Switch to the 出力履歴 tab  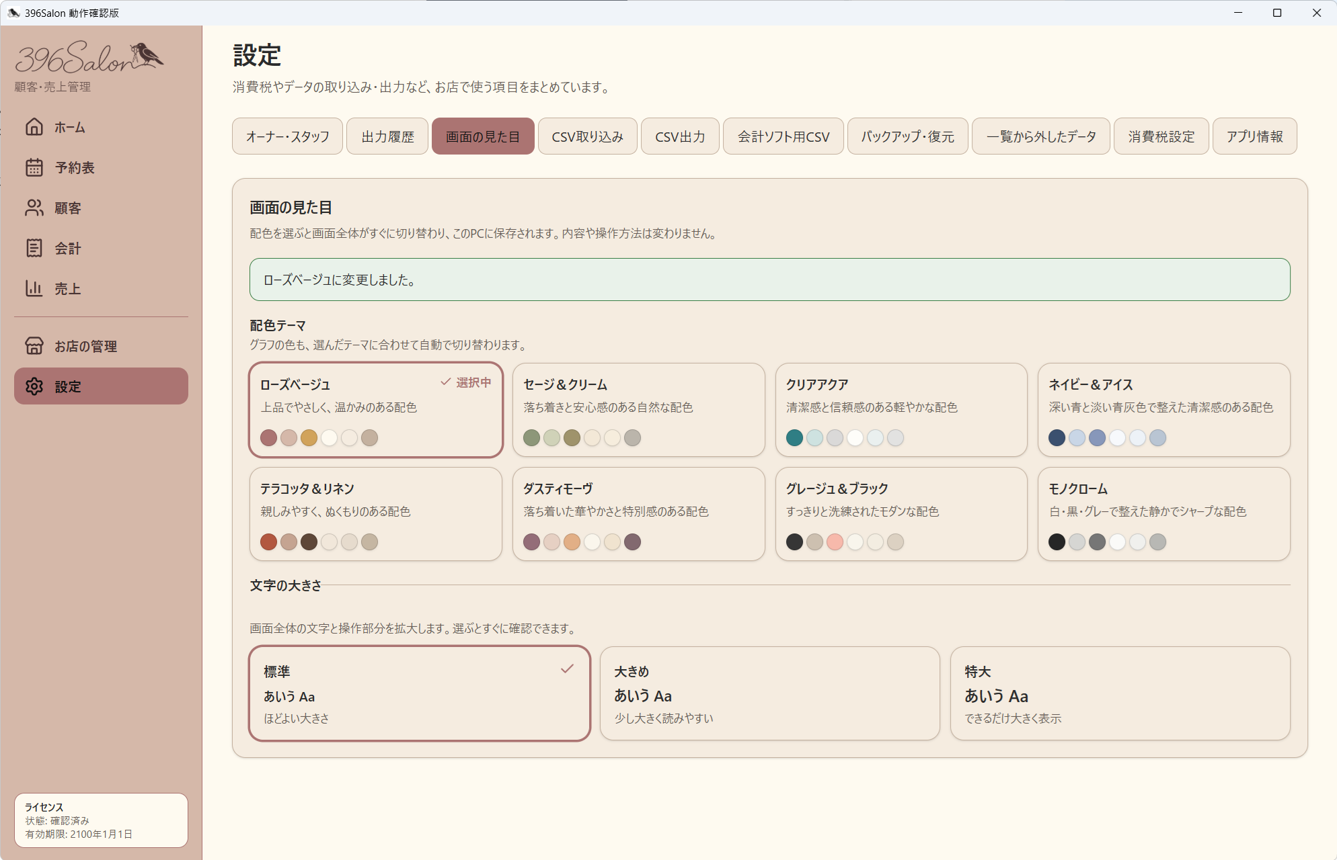387,136
